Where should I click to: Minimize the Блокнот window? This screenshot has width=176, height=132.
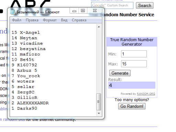point(74,11)
